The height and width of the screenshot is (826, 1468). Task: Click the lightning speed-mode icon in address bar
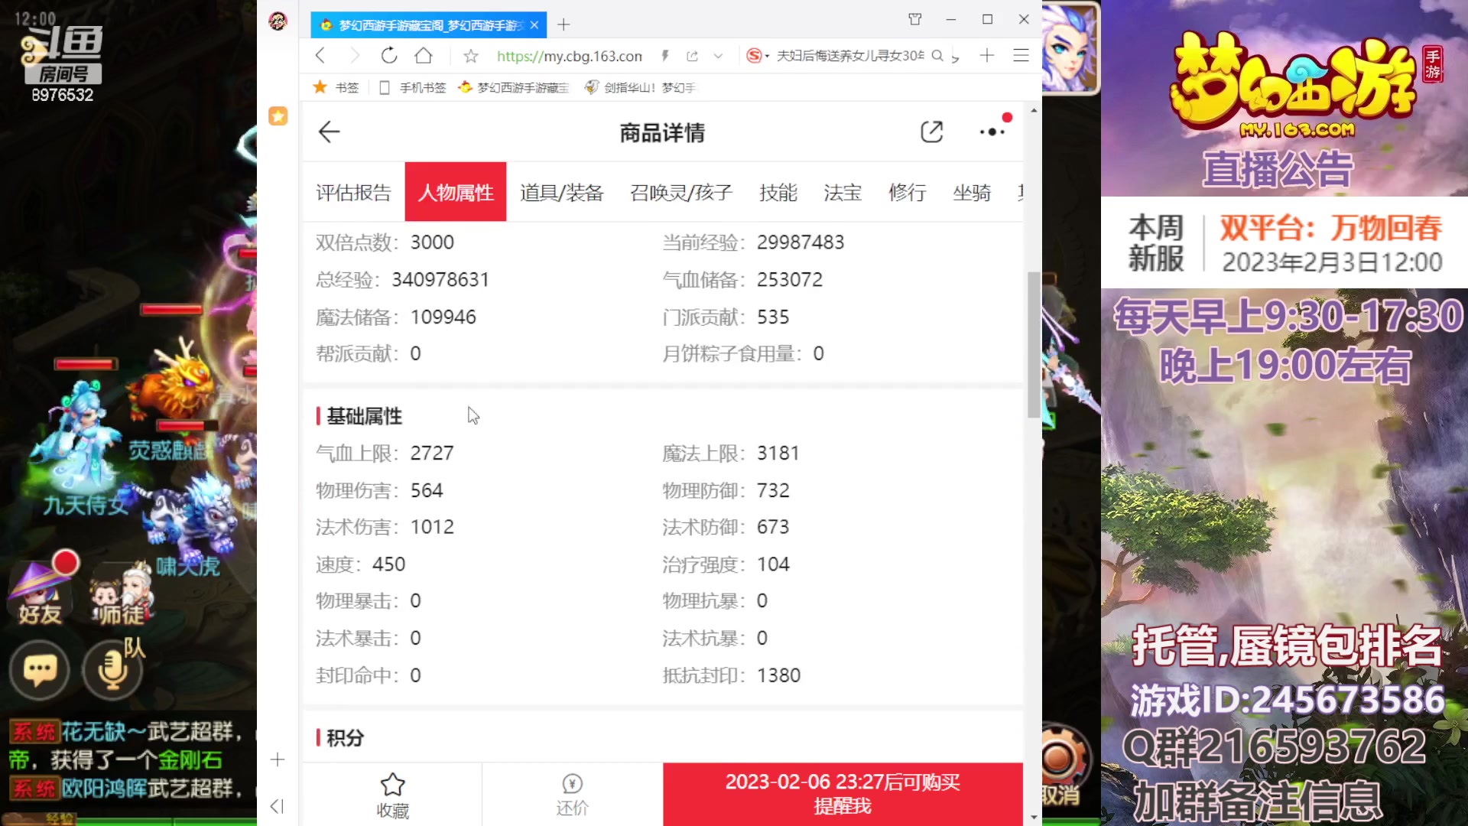click(x=665, y=56)
